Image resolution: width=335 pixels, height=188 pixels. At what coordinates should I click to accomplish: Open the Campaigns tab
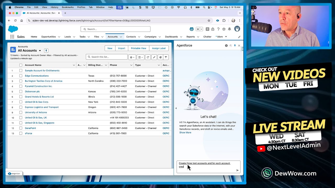pos(150,37)
